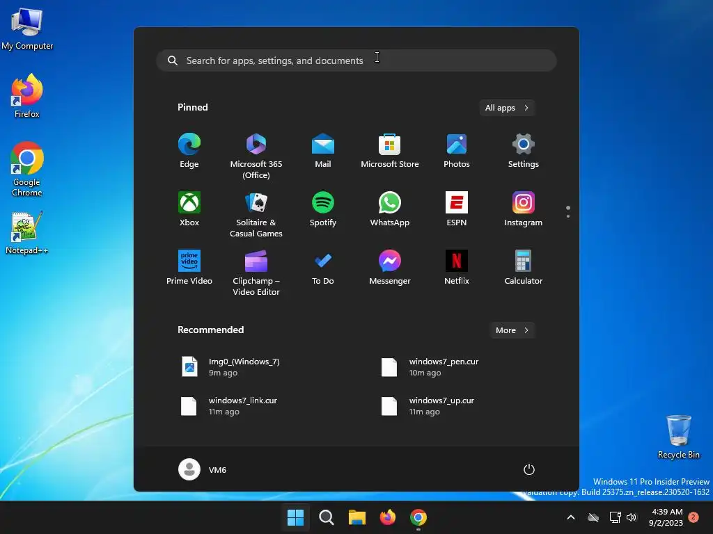713x534 pixels.
Task: Open Settings from pinned apps
Action: [524, 151]
